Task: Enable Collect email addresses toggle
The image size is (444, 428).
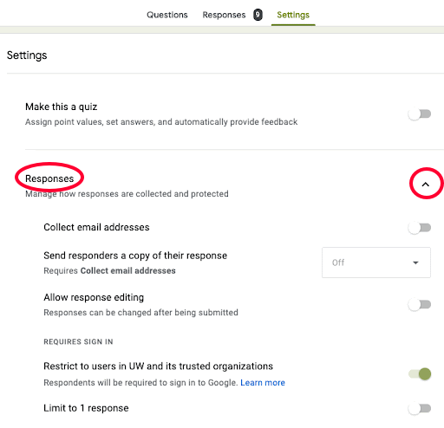Action: (420, 228)
